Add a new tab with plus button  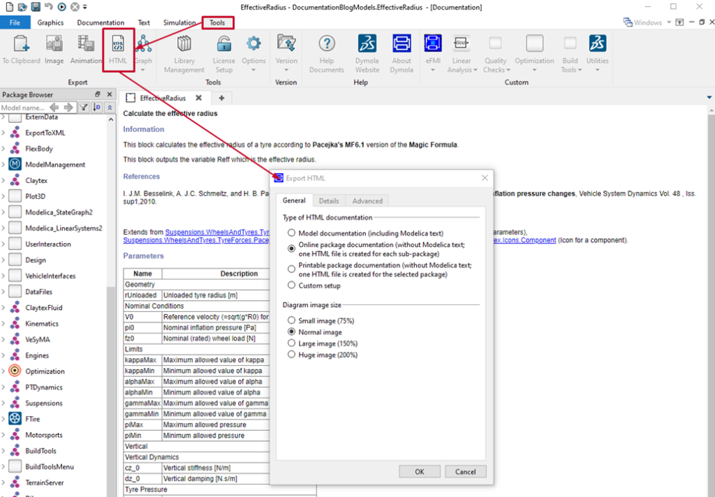221,98
